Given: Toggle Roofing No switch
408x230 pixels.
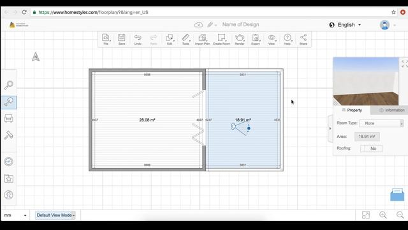Looking at the screenshot, I should tap(371, 148).
